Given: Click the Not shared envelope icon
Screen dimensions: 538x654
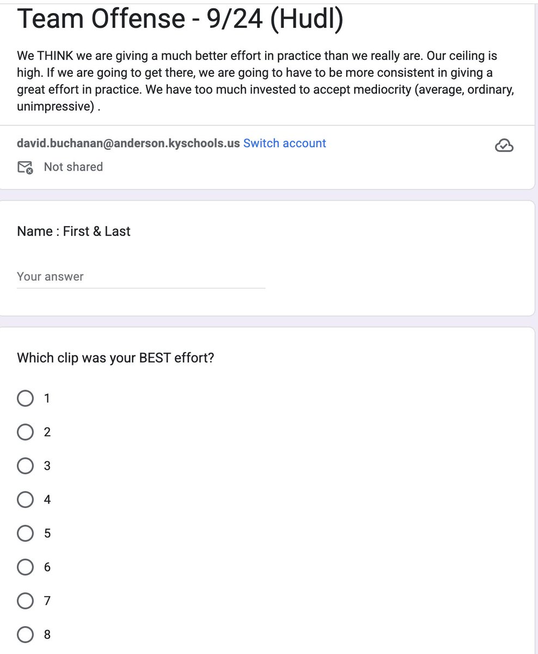Looking at the screenshot, I should point(25,167).
